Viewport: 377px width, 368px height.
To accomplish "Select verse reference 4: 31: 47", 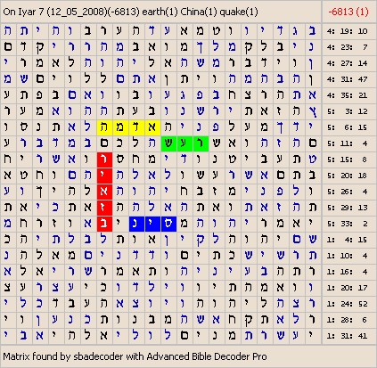I will coord(347,79).
